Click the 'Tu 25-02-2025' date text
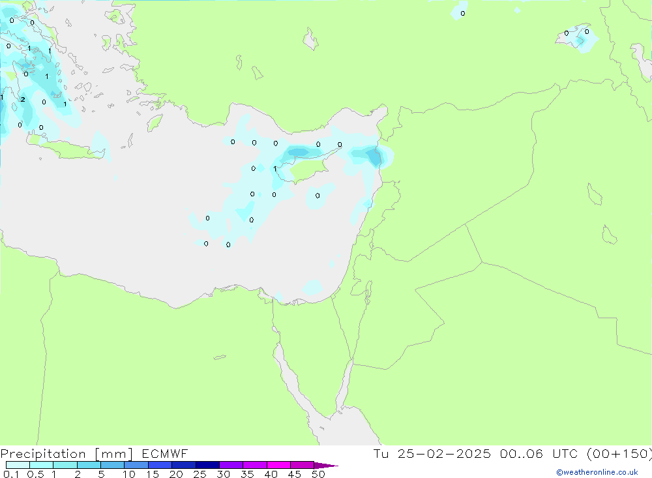 pos(432,454)
